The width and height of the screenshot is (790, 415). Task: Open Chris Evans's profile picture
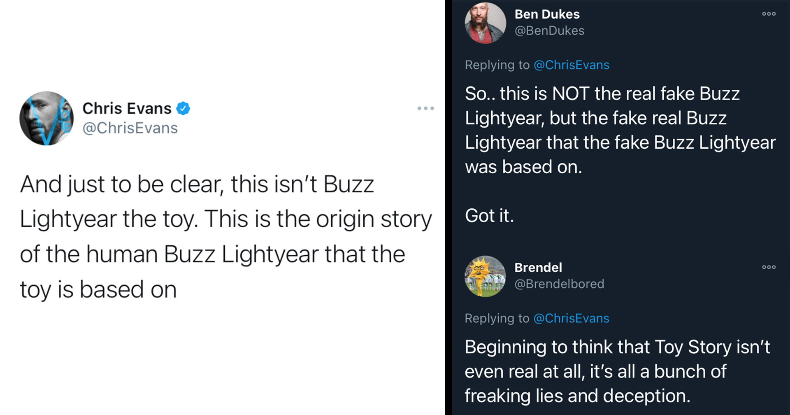pos(46,119)
